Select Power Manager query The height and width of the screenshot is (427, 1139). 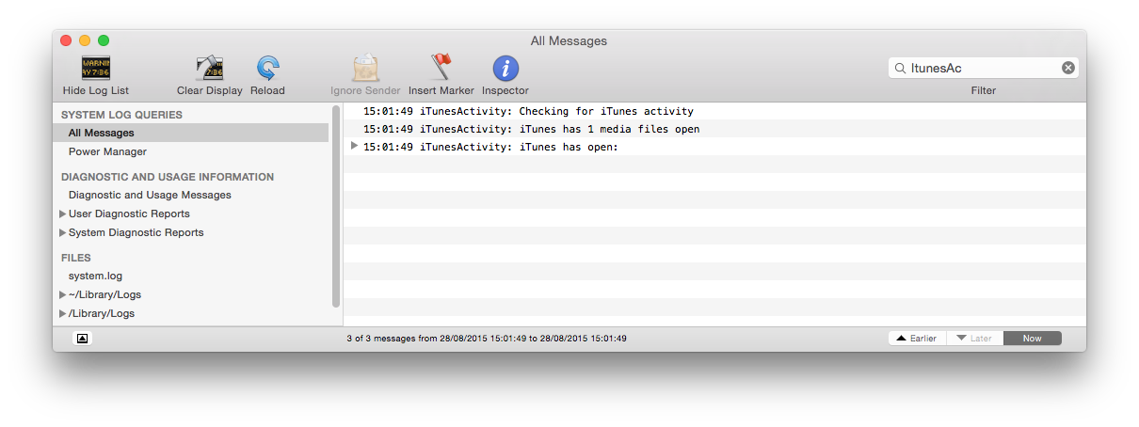tap(107, 151)
